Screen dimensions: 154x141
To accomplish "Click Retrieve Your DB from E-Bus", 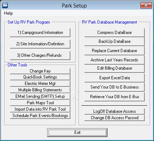I will point(114,97).
